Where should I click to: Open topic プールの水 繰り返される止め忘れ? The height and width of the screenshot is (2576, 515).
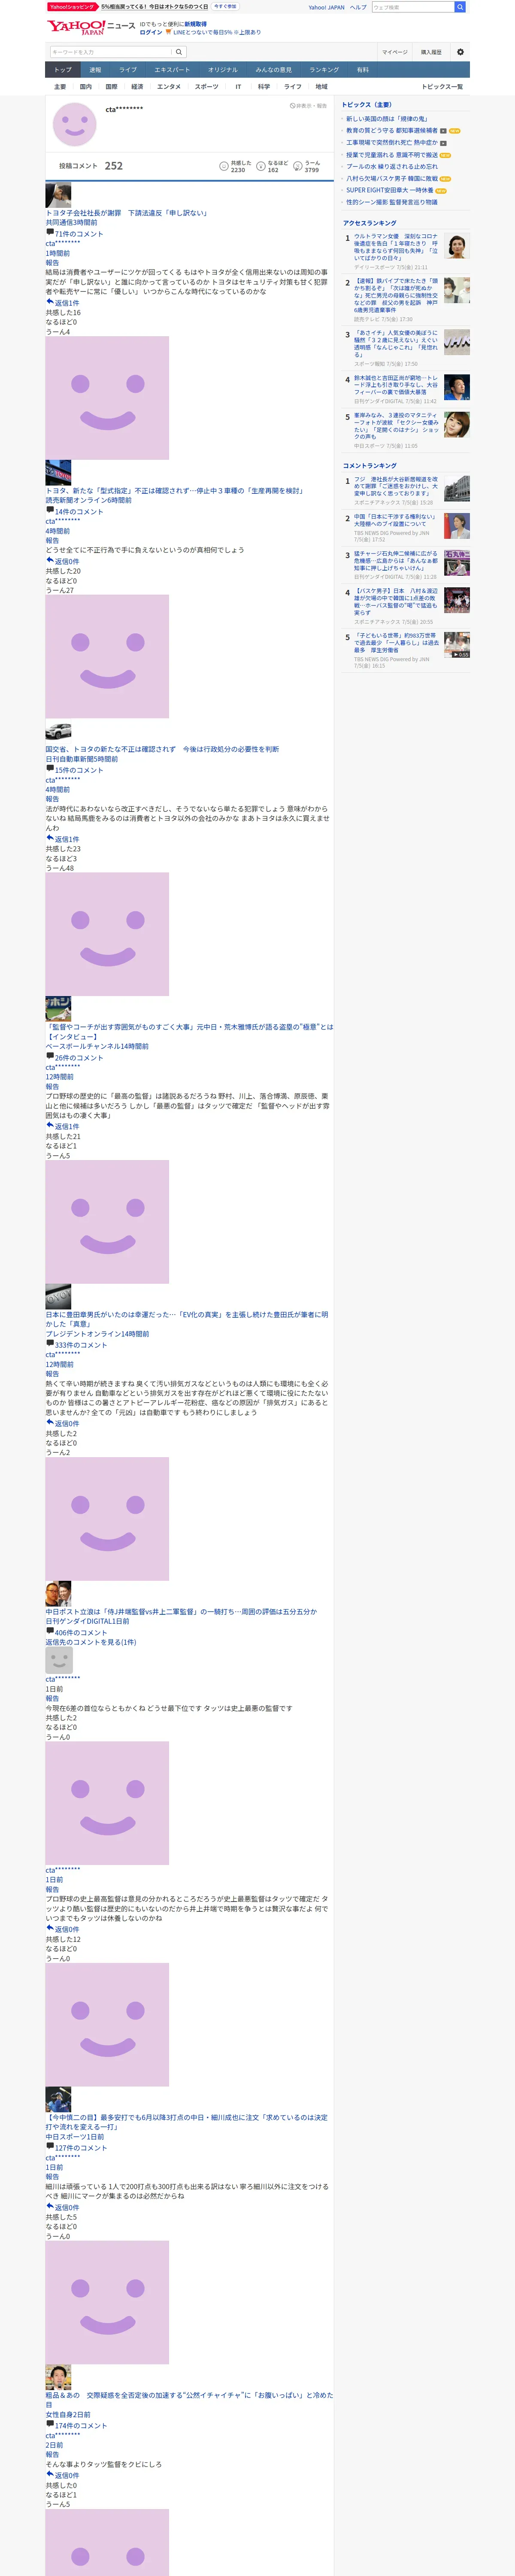point(392,166)
